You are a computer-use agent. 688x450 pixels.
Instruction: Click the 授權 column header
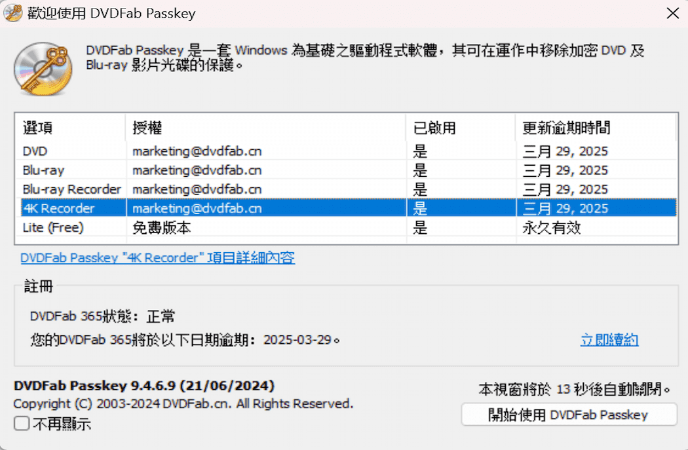pos(265,128)
